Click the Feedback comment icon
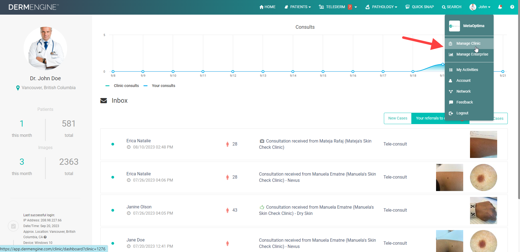 (451, 102)
